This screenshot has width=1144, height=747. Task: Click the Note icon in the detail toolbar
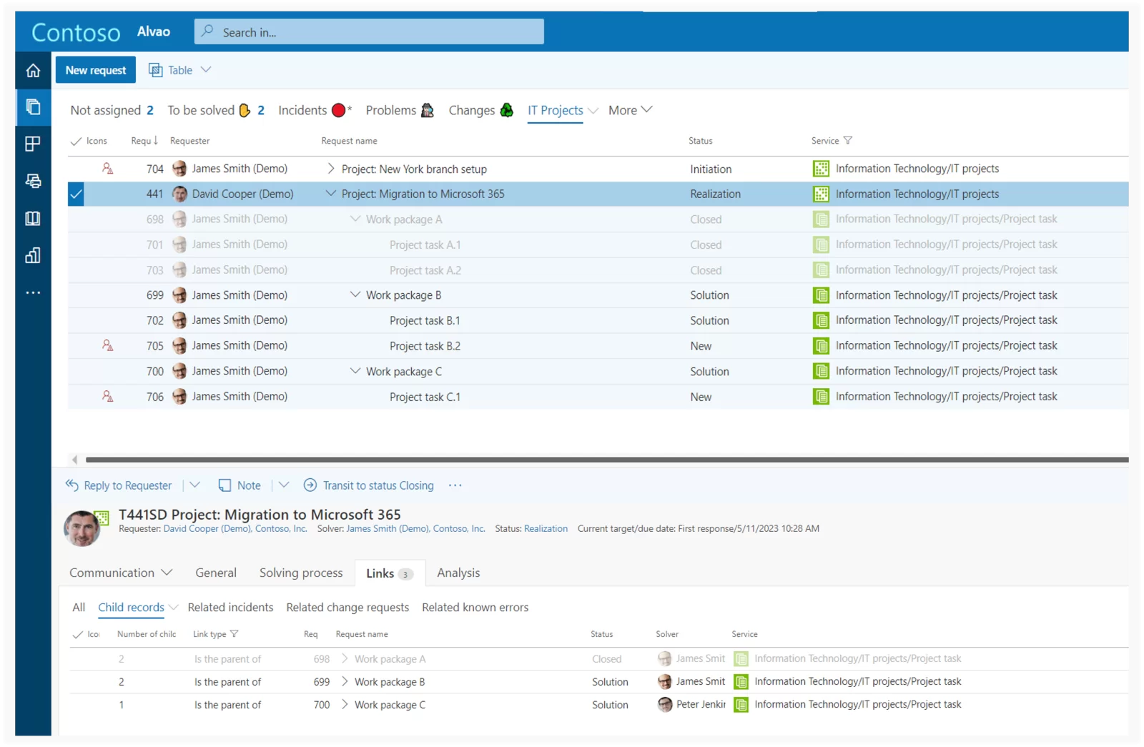[224, 485]
